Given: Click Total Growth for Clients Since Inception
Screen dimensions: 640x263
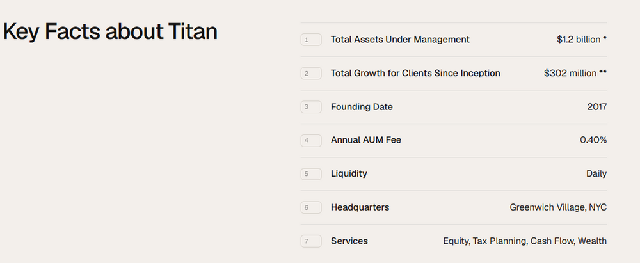Looking at the screenshot, I should tap(415, 73).
